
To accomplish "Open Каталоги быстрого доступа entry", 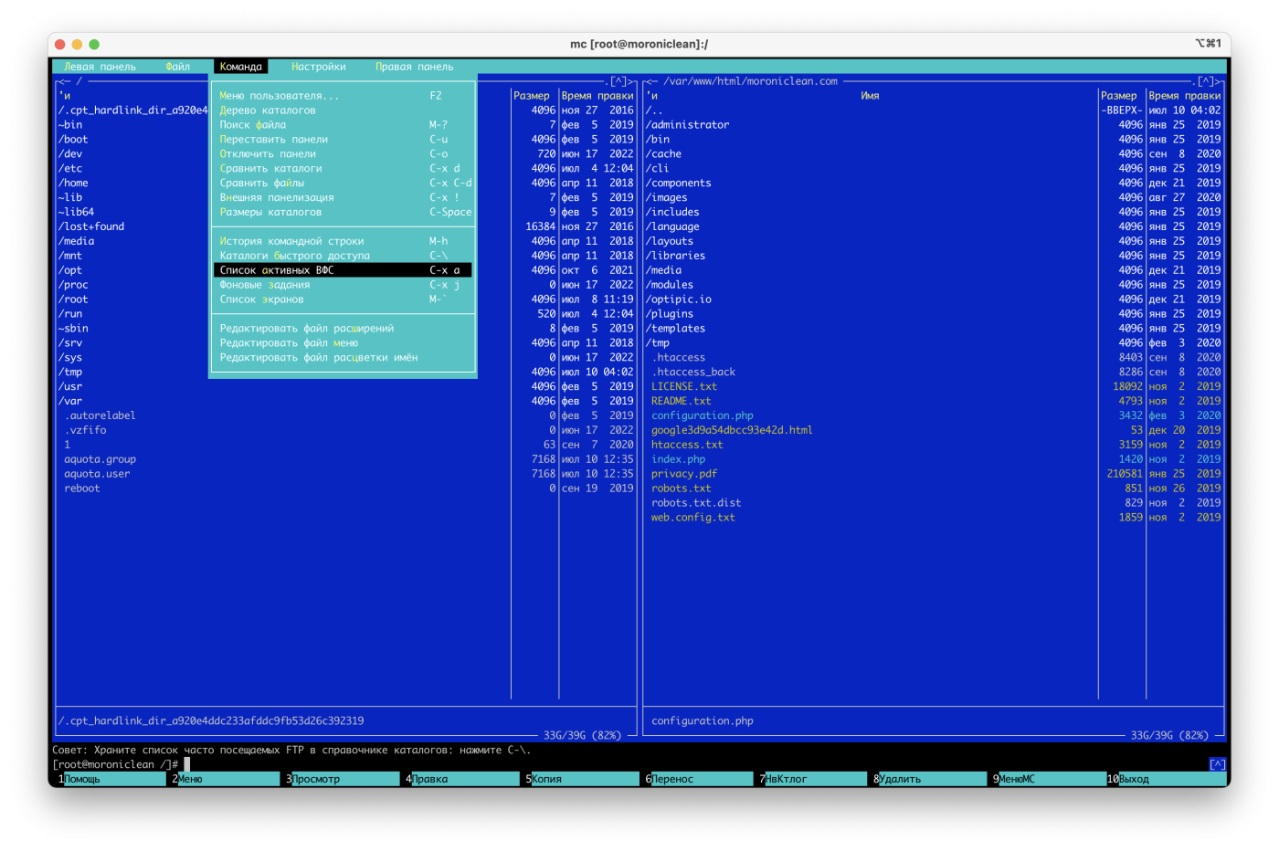I will tap(344, 257).
